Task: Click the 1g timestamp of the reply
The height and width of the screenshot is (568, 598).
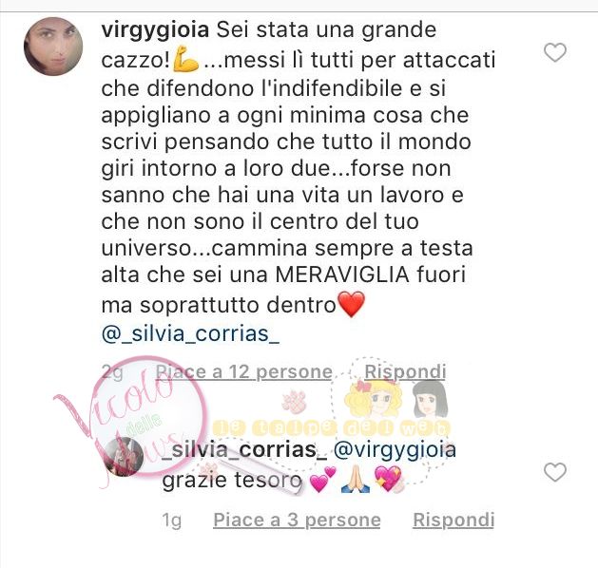Action: click(172, 521)
